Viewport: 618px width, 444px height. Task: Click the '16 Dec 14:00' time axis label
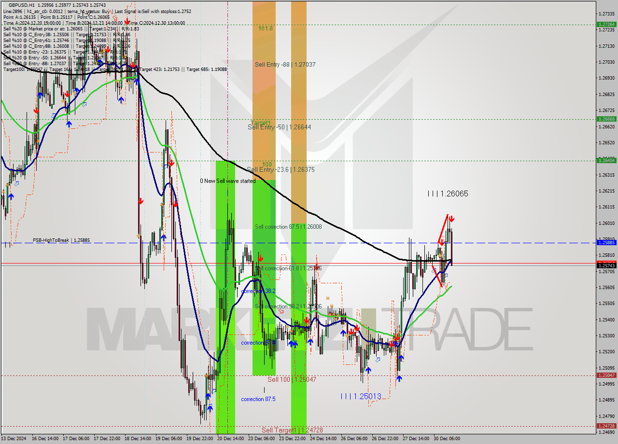(x=45, y=439)
